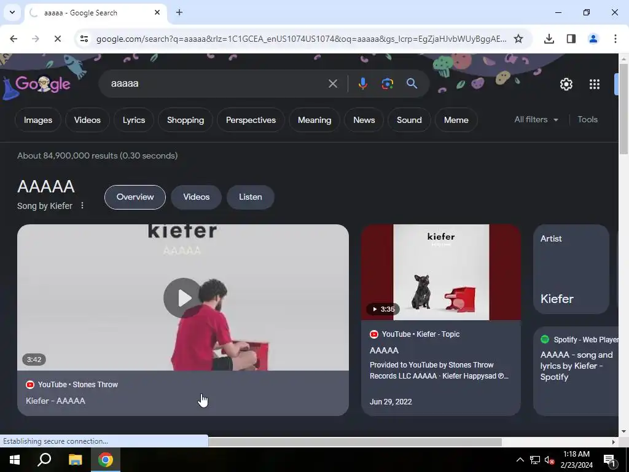Click the muted volume tray icon
The width and height of the screenshot is (629, 472).
pyautogui.click(x=549, y=460)
